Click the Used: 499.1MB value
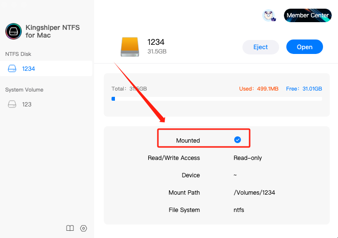The image size is (338, 238). click(259, 89)
